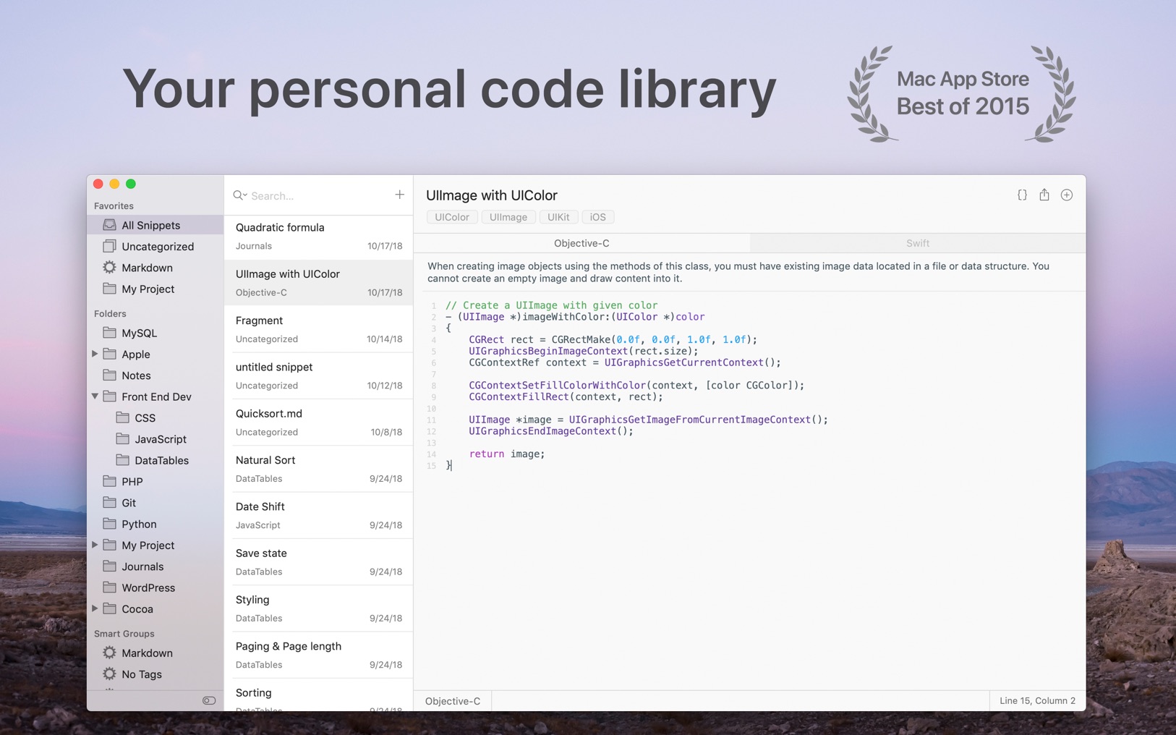This screenshot has width=1176, height=735.
Task: Select Styling snippet
Action: click(319, 608)
